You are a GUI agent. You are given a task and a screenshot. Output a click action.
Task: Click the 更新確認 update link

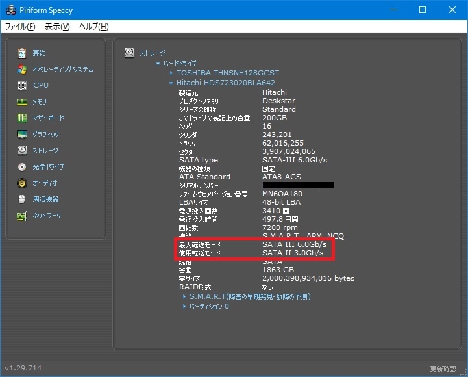443,369
